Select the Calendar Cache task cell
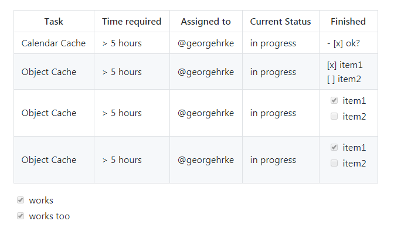 [x=54, y=43]
